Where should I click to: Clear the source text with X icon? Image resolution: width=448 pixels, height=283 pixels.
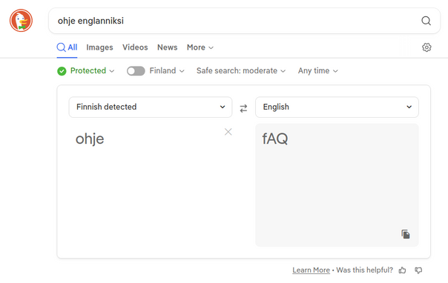point(228,132)
